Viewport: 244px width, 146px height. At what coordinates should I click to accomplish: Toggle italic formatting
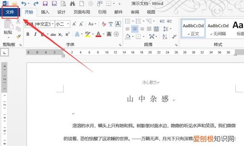point(35,34)
